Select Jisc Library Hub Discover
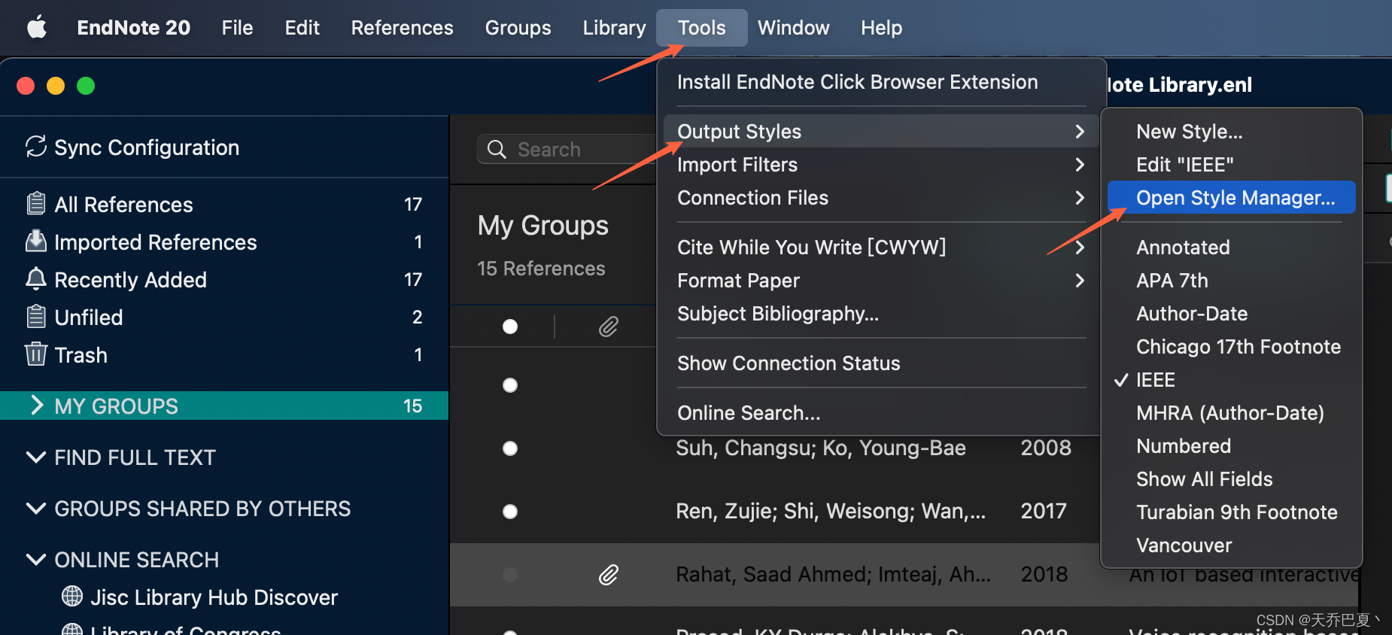1392x635 pixels. 214,597
